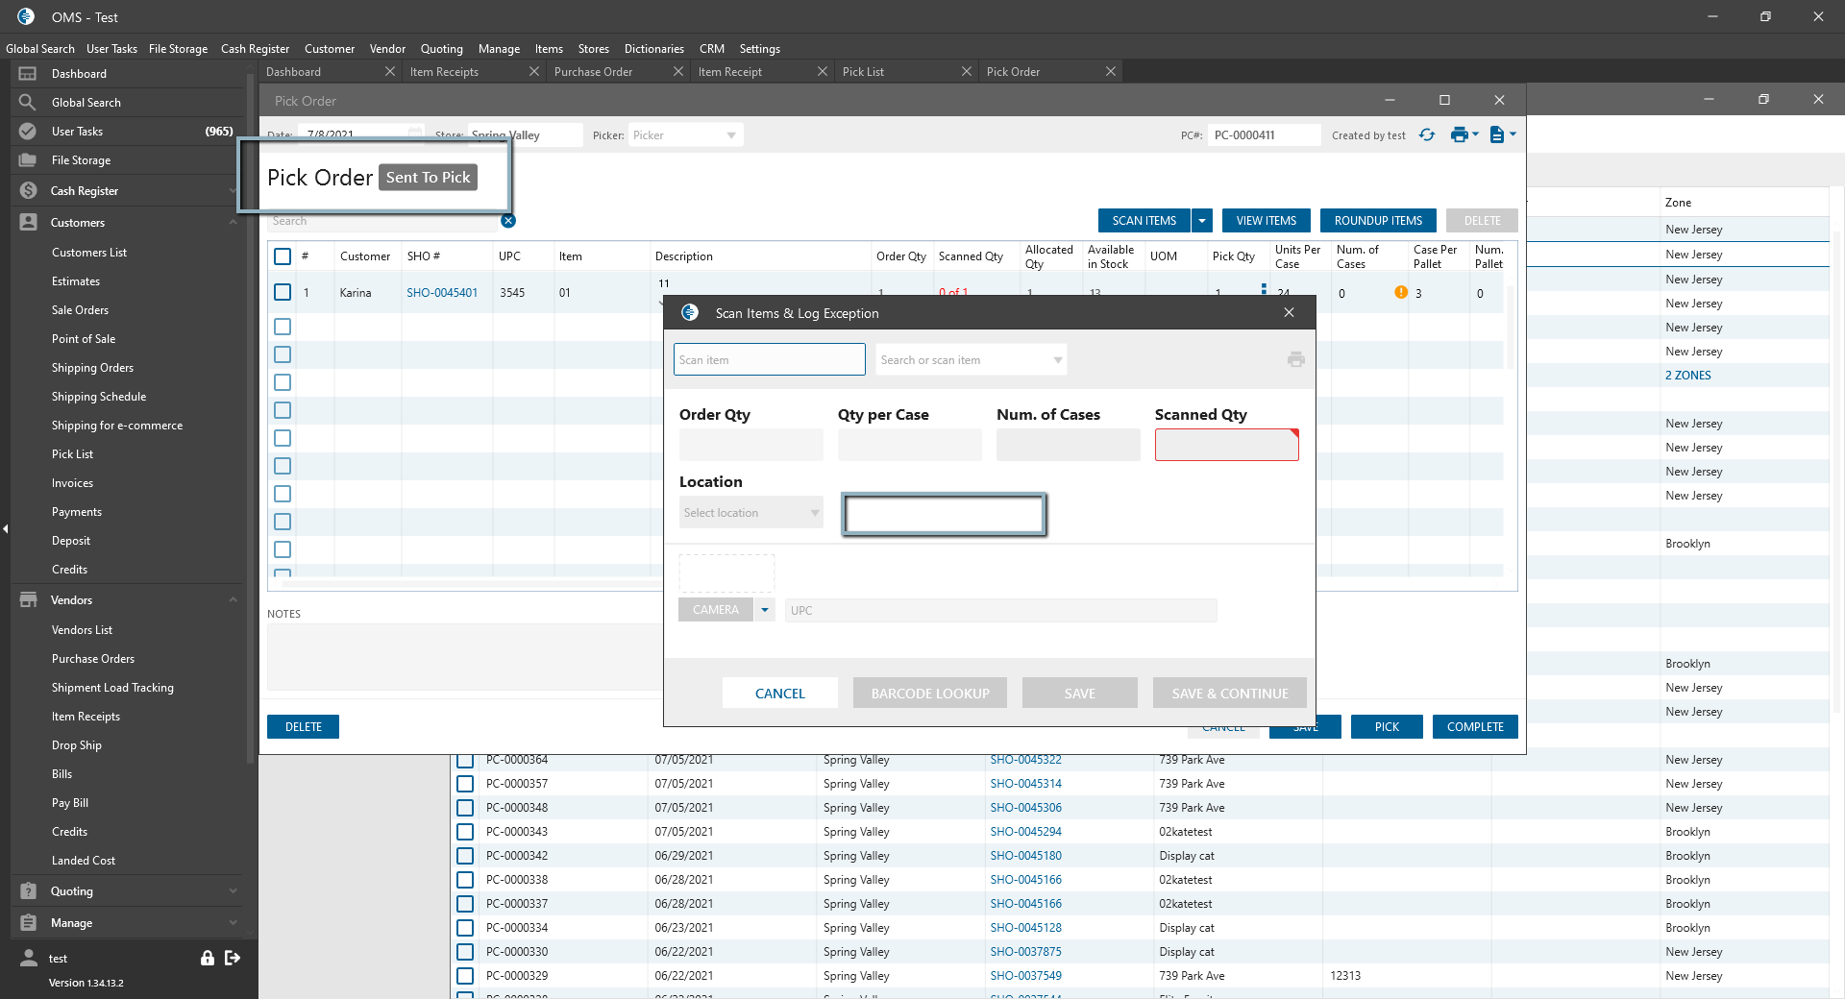Click the printer icon in Pick Order header
Viewport: 1845px width, 999px height.
[1459, 135]
